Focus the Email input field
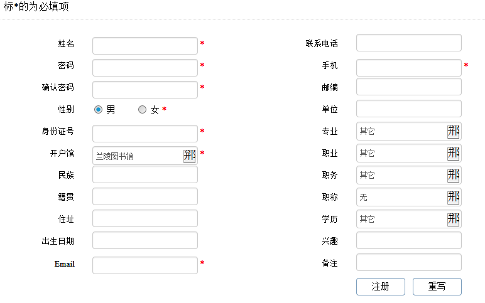The image size is (485, 303). coord(145,265)
